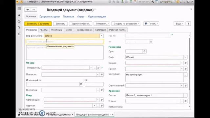Click help question mark next to Отправитель

pos(102,68)
